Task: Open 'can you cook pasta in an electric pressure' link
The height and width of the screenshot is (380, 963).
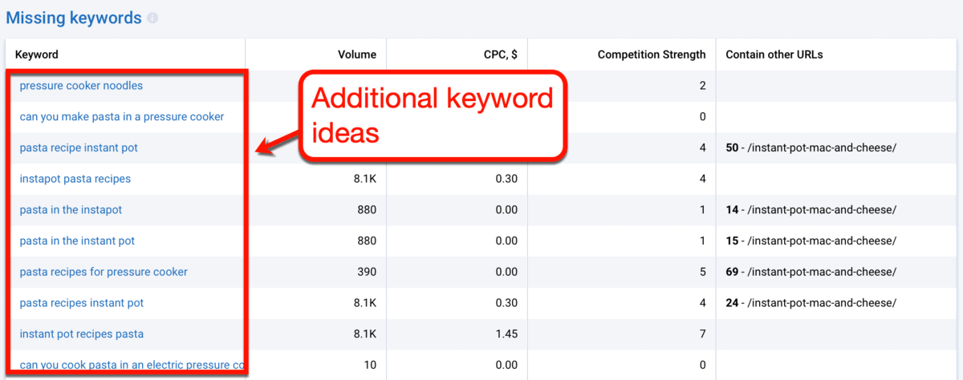Action: pyautogui.click(x=132, y=366)
